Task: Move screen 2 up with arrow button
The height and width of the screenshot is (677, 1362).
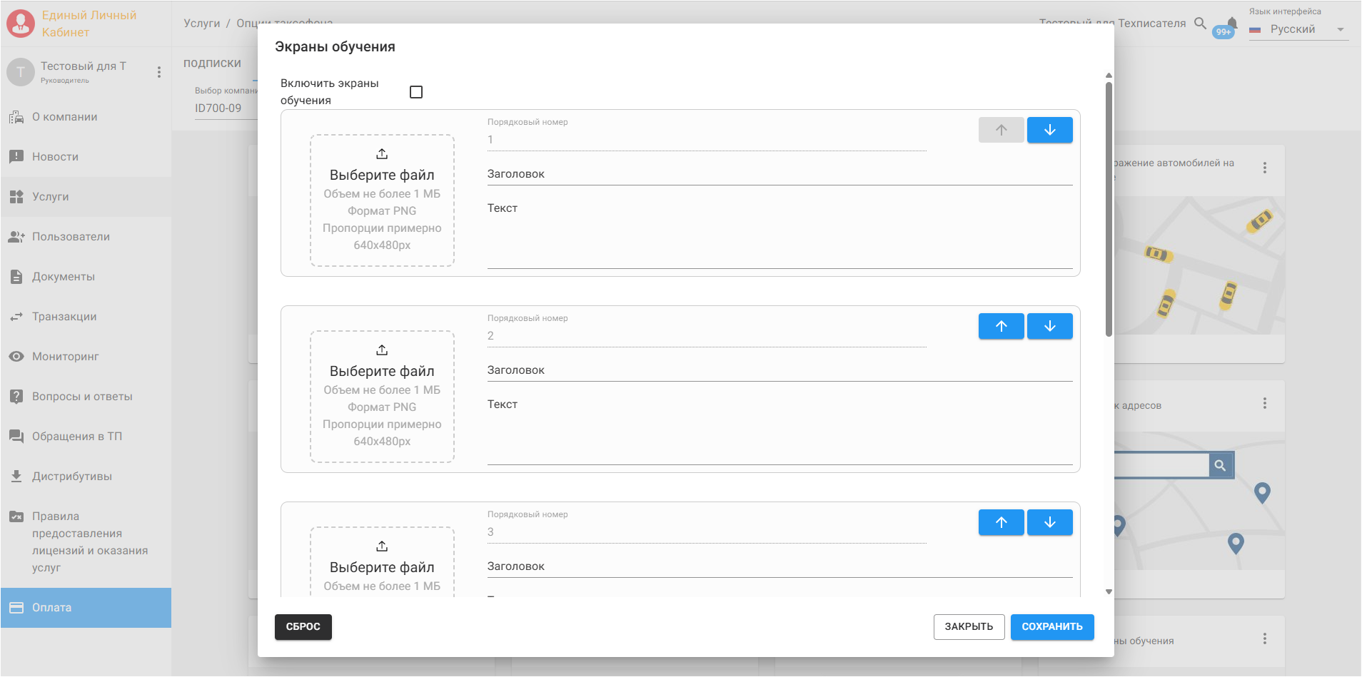Action: tap(1001, 326)
